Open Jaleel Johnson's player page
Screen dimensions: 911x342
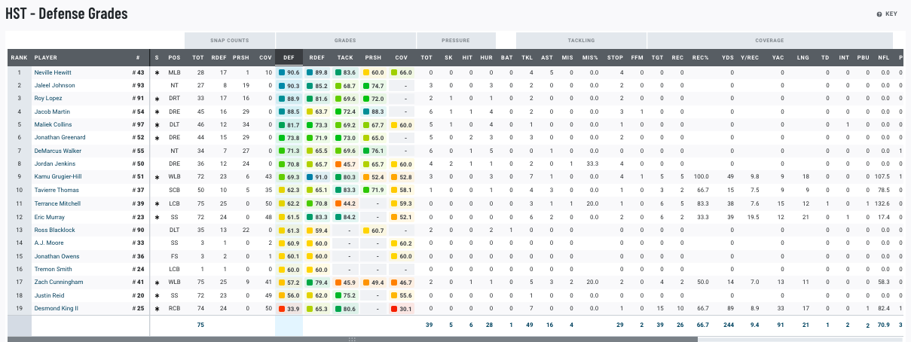coord(54,85)
